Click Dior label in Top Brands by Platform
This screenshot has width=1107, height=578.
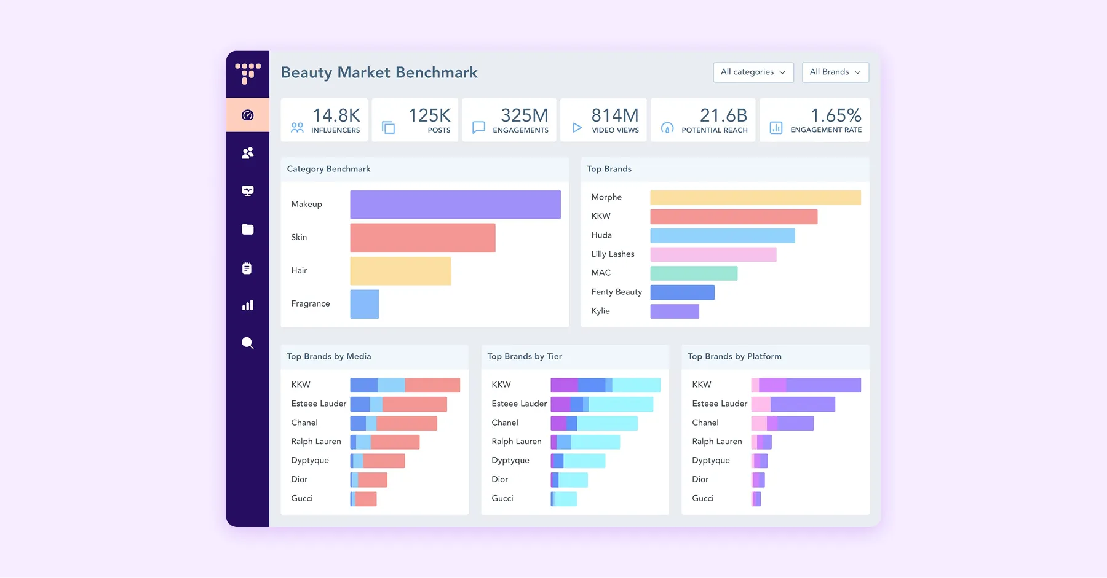[700, 479]
